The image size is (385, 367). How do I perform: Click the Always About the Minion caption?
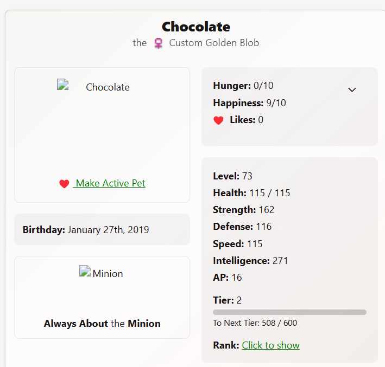(x=102, y=324)
